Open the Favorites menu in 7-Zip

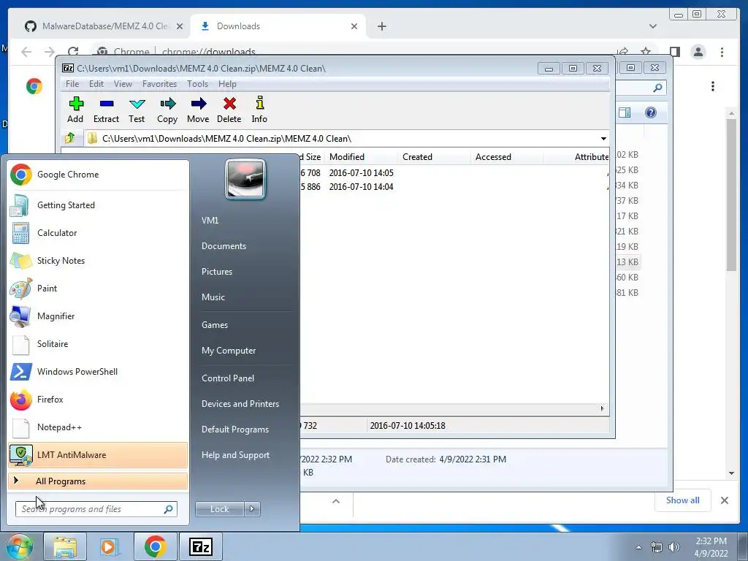pyautogui.click(x=159, y=84)
